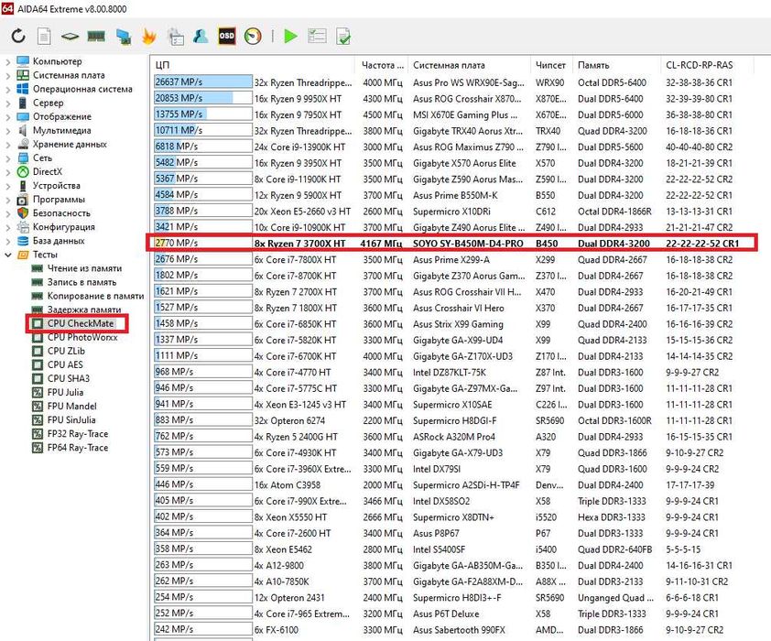
Task: Open Запись в память test
Action: 81,282
